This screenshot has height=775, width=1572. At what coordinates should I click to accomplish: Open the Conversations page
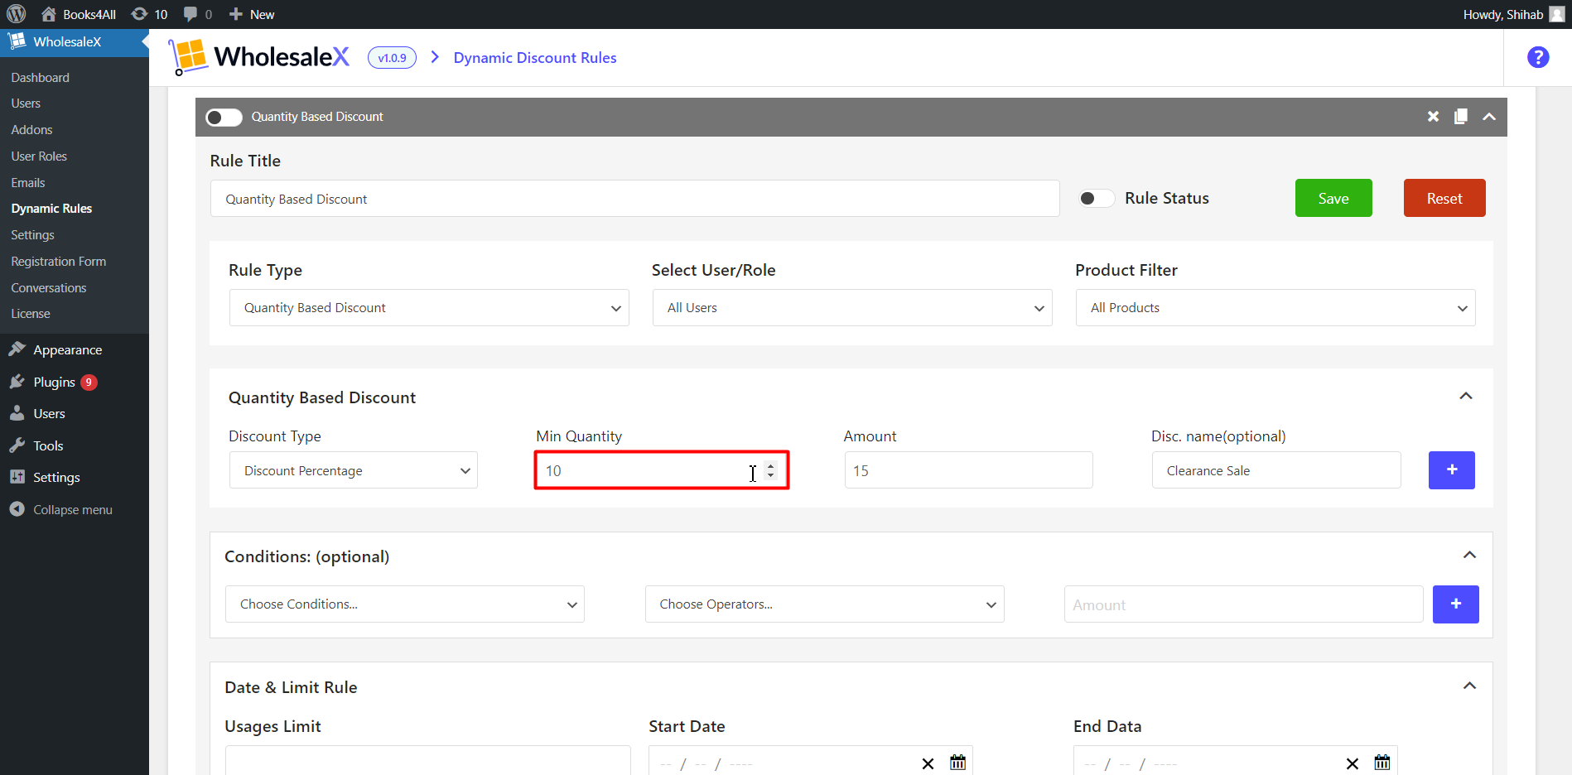(48, 288)
